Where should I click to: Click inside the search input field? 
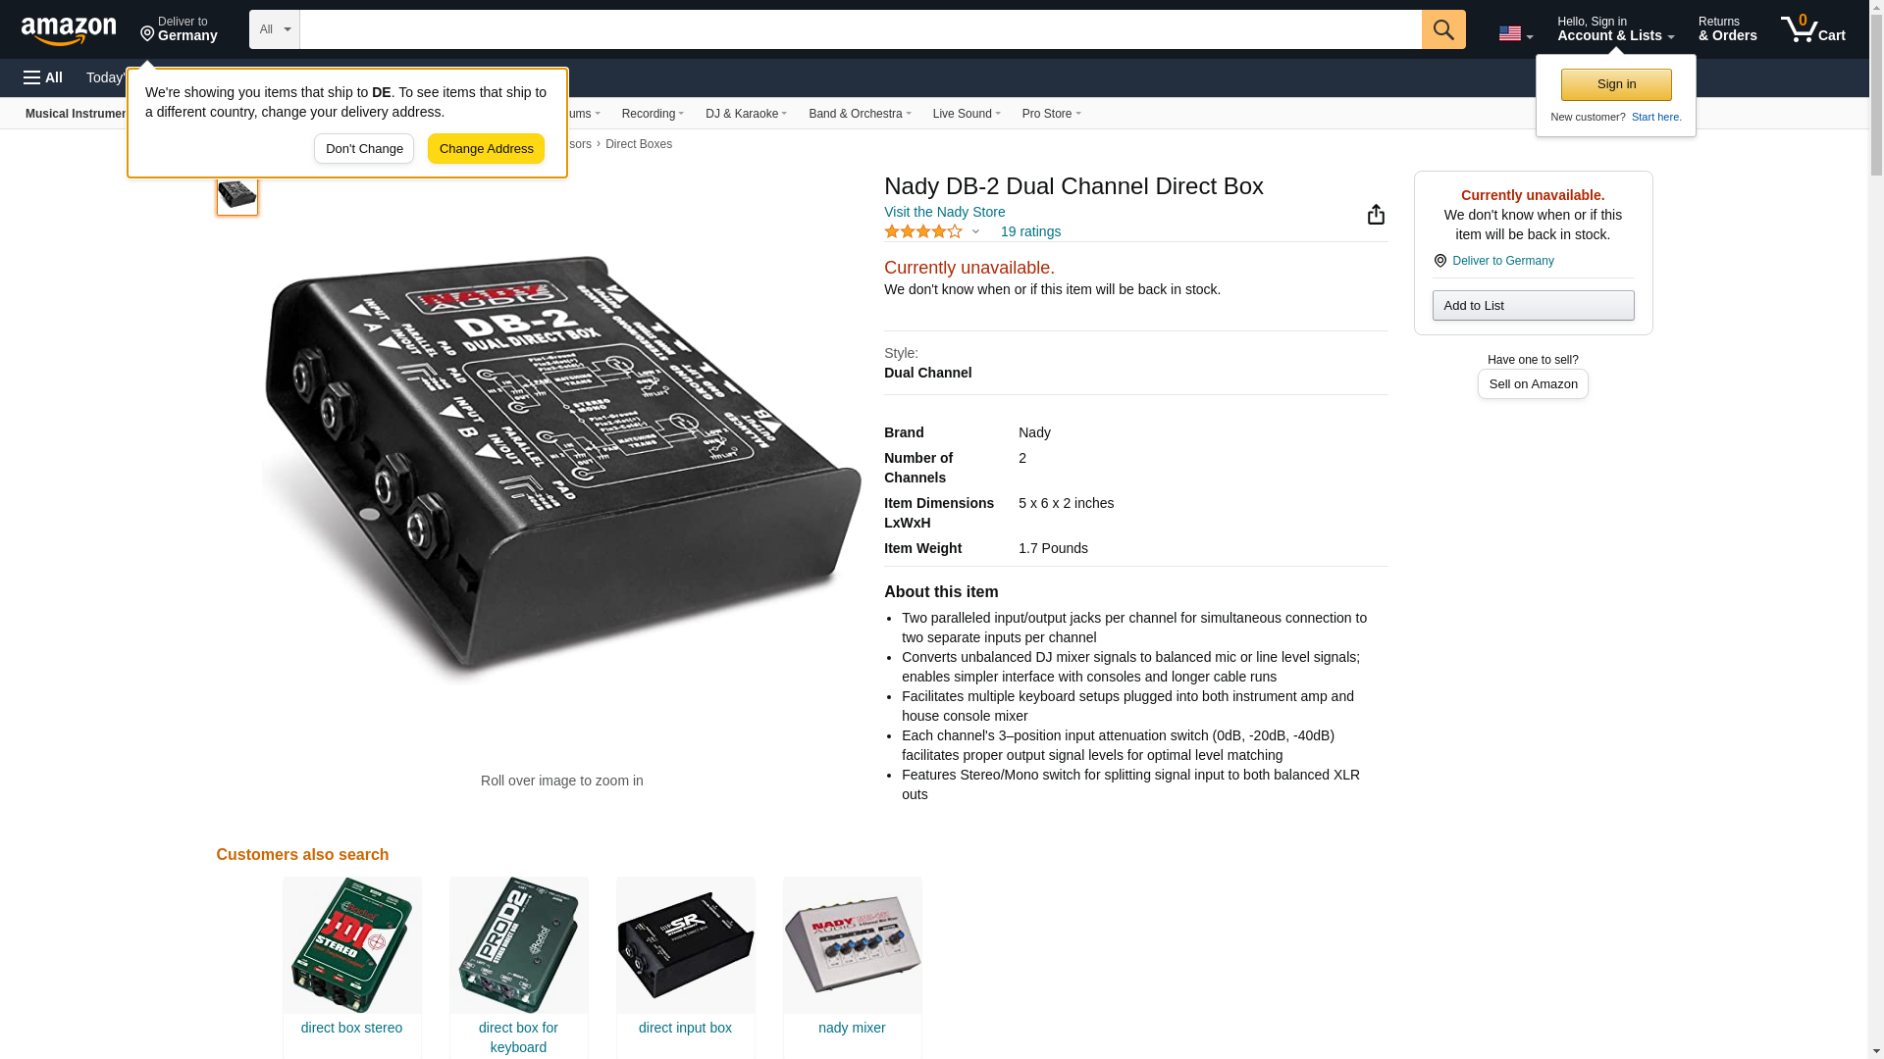click(x=861, y=29)
